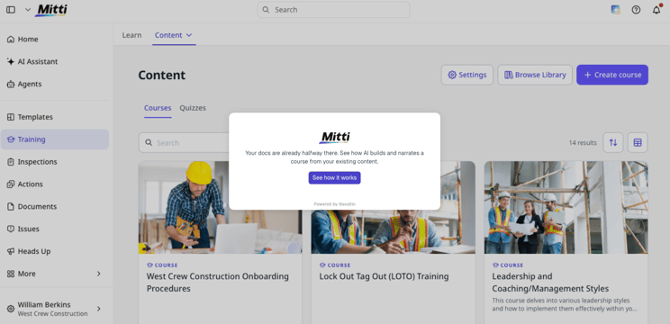
Task: Click the Heads Up megaphone icon
Action: (11, 251)
